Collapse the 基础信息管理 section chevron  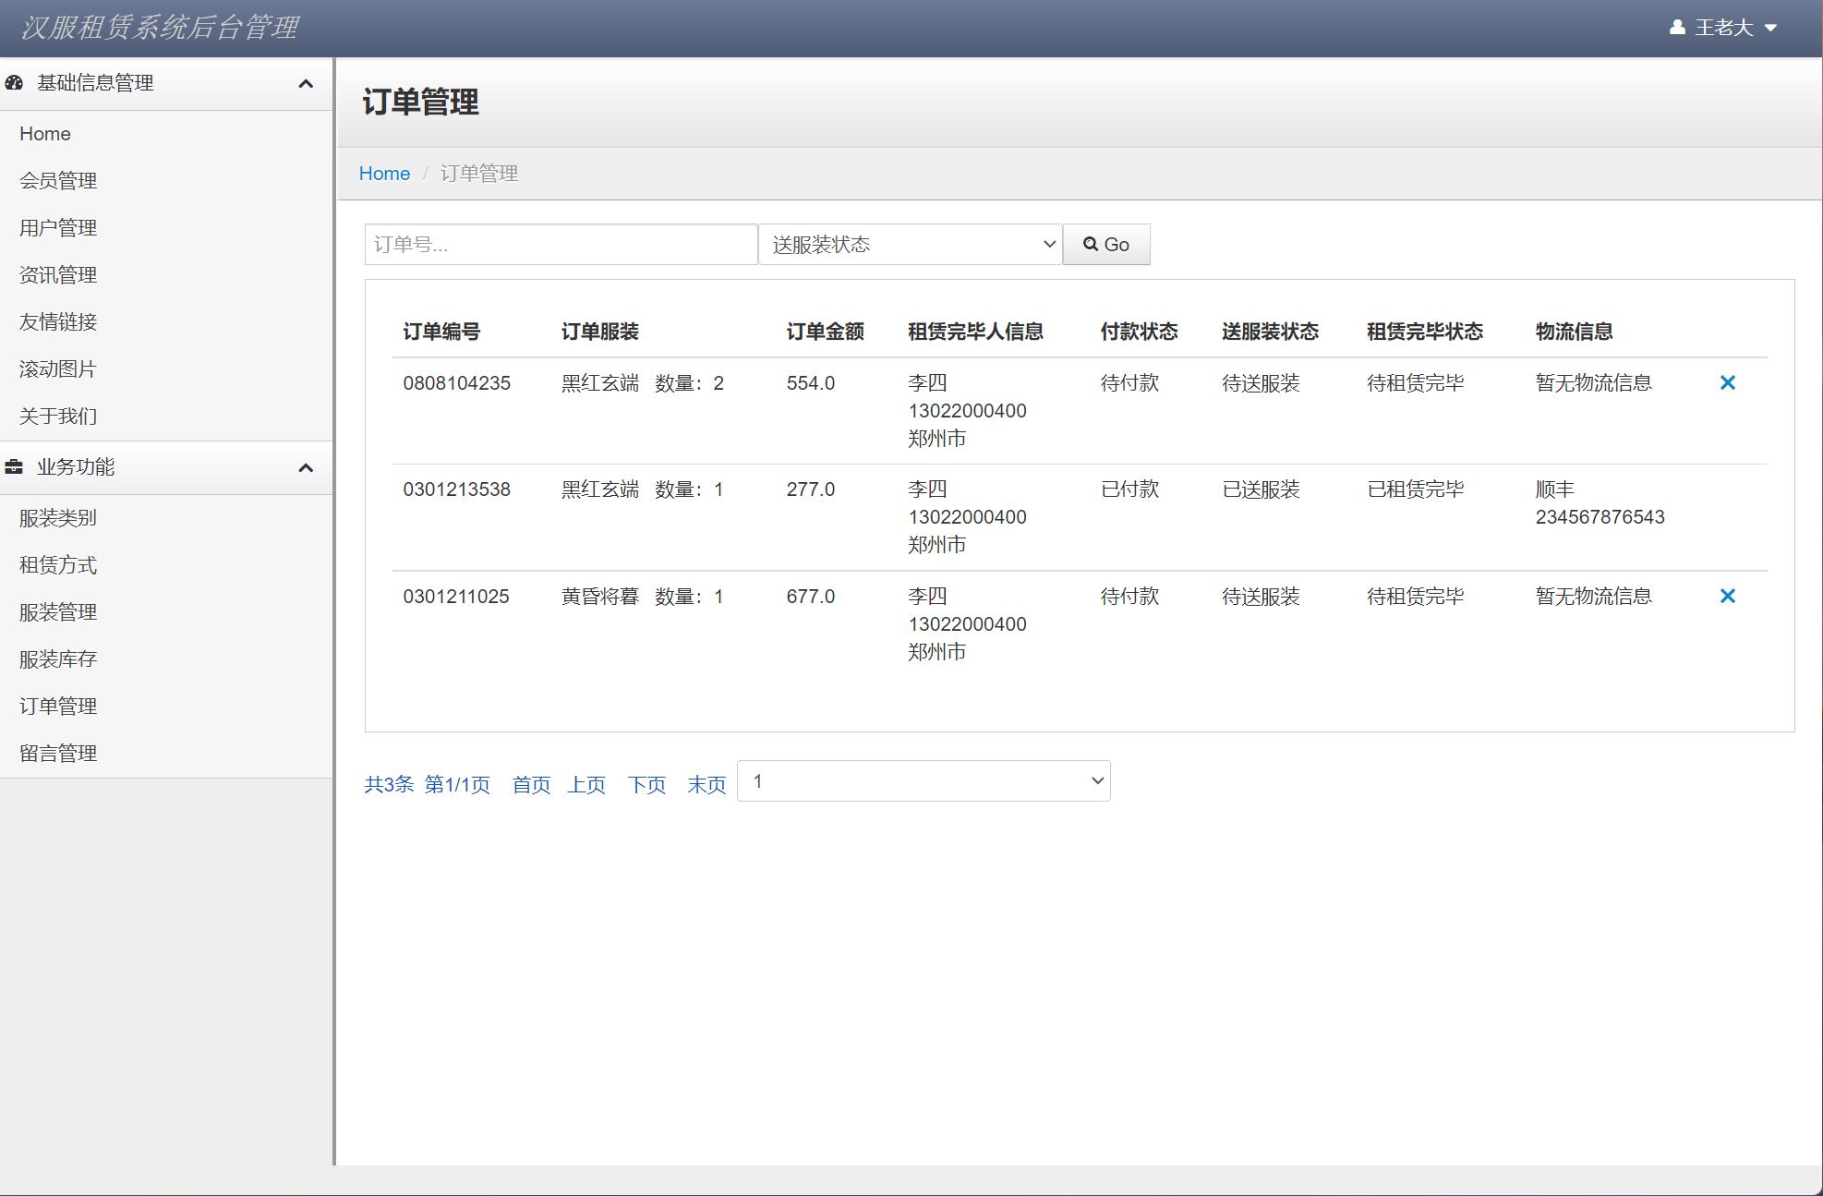[306, 84]
